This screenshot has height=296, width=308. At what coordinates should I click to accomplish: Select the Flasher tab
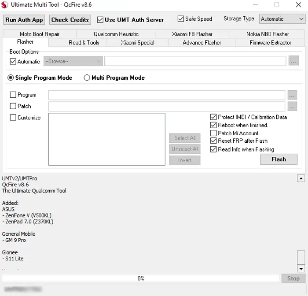(x=25, y=42)
